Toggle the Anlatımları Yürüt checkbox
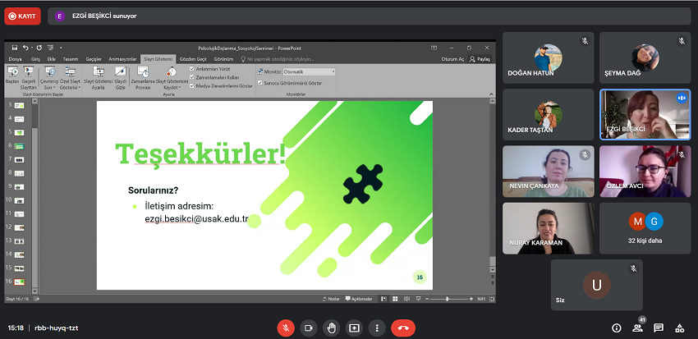 pos(192,69)
